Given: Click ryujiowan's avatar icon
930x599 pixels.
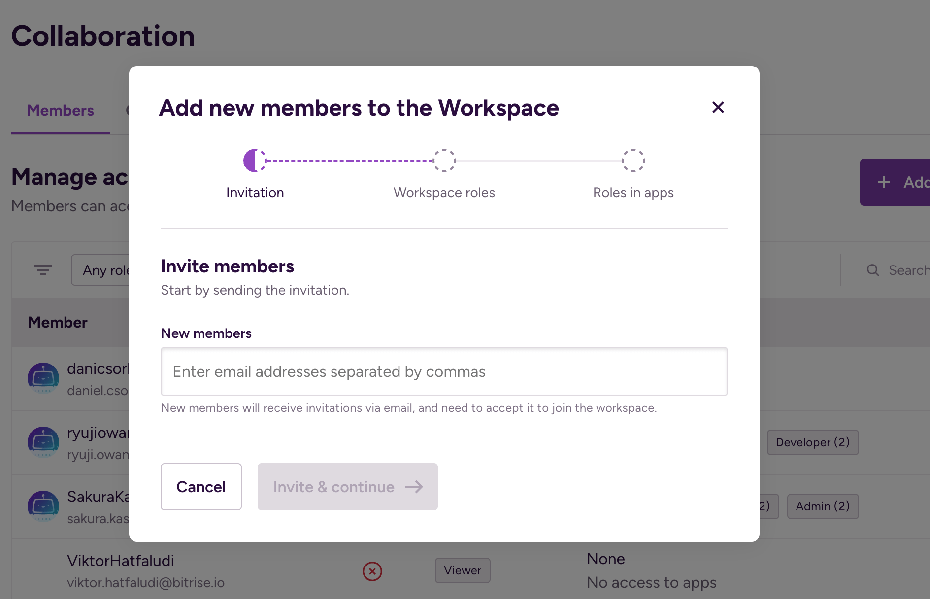Looking at the screenshot, I should pyautogui.click(x=43, y=442).
